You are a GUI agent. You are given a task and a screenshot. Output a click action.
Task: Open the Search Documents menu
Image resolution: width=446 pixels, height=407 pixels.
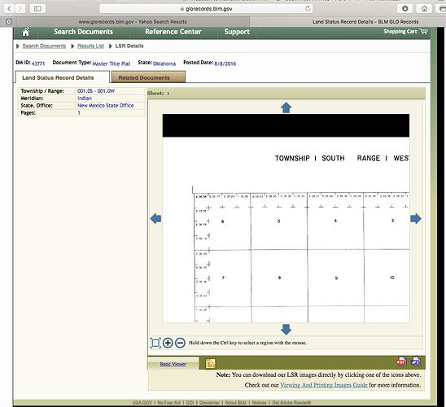83,32
